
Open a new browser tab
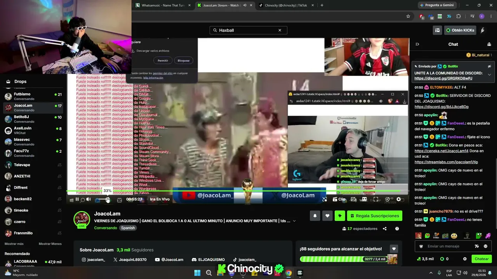click(322, 5)
